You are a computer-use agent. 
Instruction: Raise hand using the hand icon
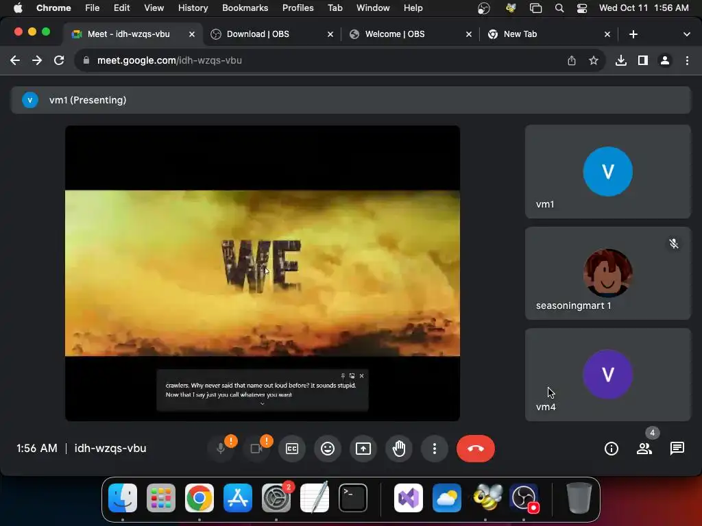(399, 448)
